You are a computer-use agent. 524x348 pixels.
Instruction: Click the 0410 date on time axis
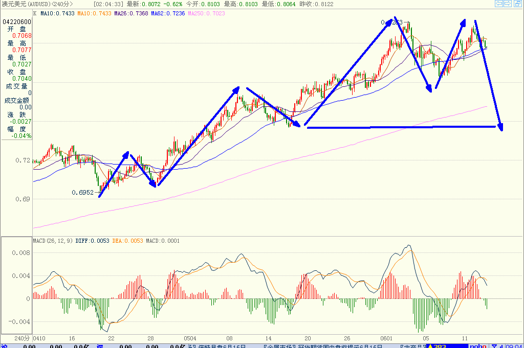point(39,338)
